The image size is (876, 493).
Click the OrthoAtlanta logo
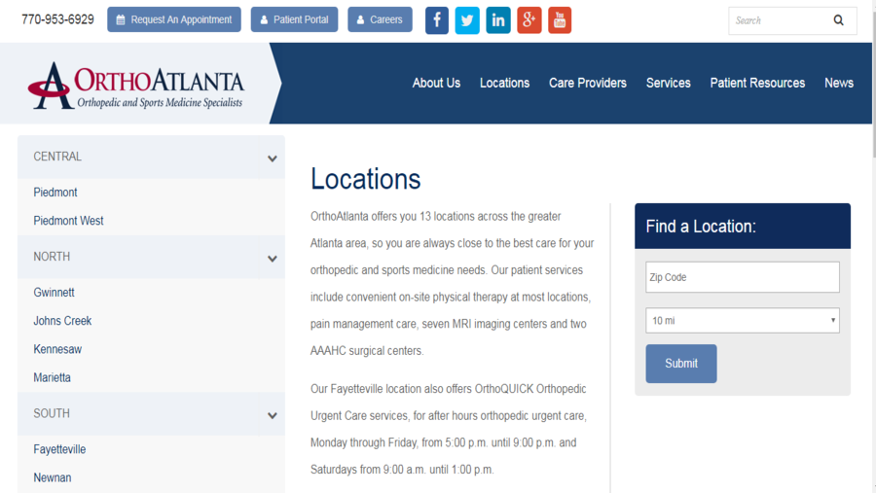click(x=136, y=85)
